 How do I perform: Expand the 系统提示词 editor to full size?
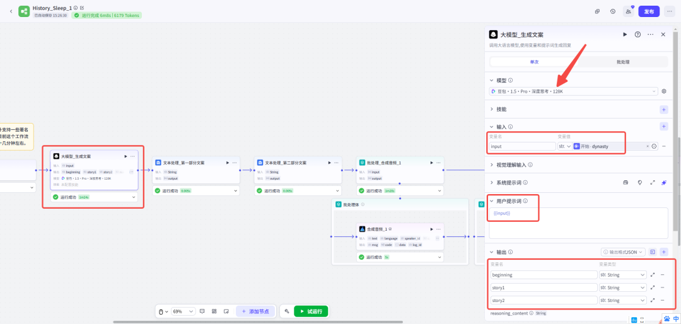[x=653, y=183]
